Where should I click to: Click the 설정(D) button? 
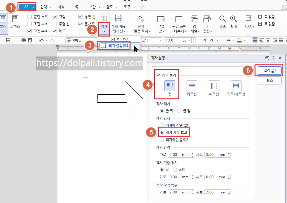(269, 70)
